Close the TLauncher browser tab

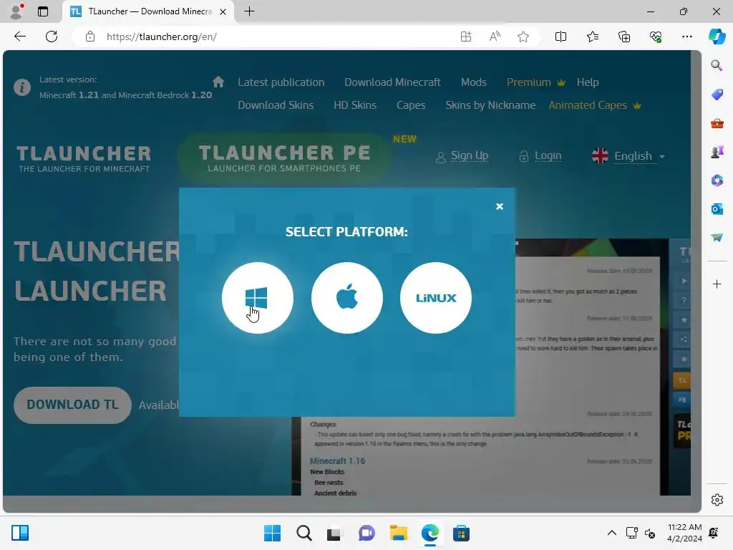tap(223, 11)
